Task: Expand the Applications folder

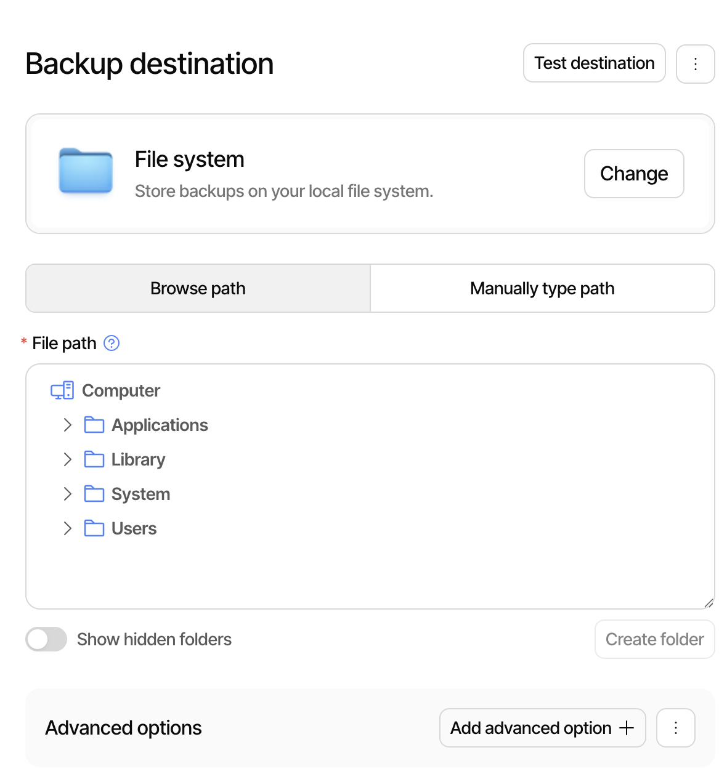Action: click(x=67, y=425)
